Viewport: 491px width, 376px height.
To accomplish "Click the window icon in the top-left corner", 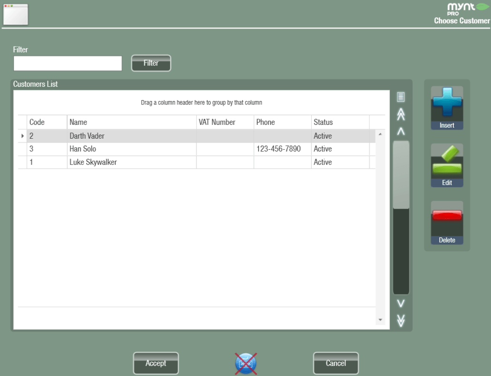I will (15, 13).
